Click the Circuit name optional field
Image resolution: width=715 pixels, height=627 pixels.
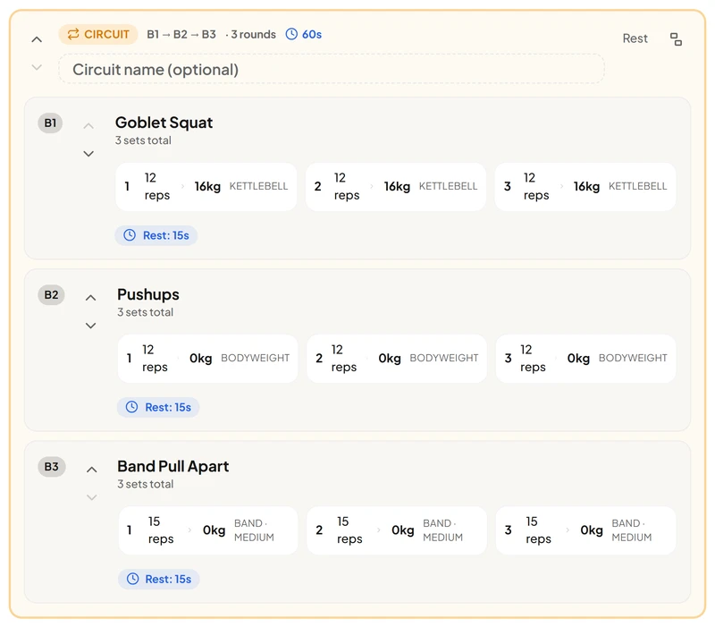pyautogui.click(x=332, y=70)
